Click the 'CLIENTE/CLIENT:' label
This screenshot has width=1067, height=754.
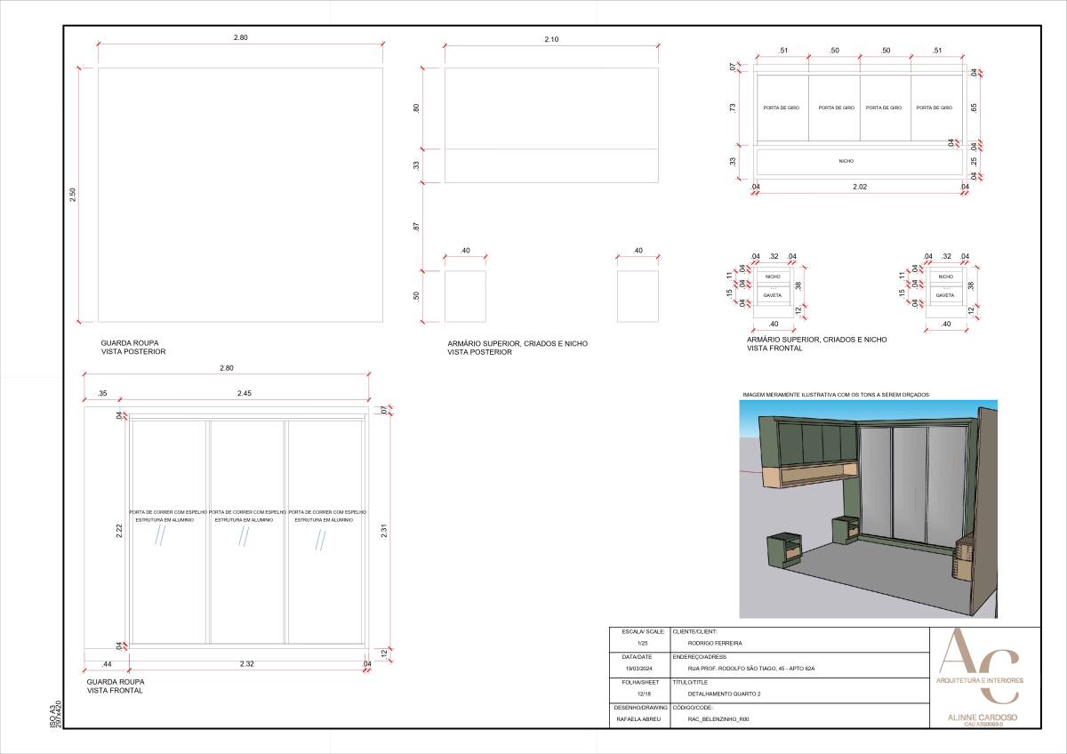pos(697,630)
